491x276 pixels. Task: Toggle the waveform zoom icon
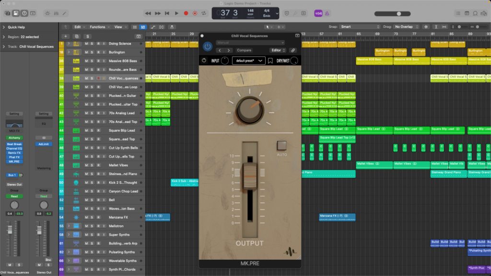coord(426,27)
